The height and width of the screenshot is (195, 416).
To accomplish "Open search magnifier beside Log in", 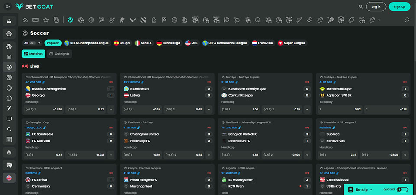I will click(361, 6).
